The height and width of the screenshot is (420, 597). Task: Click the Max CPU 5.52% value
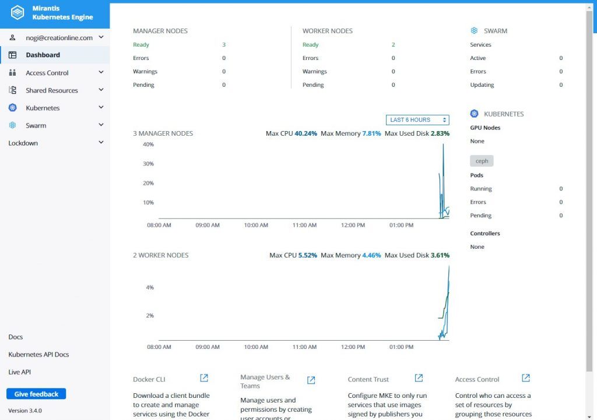[308, 255]
